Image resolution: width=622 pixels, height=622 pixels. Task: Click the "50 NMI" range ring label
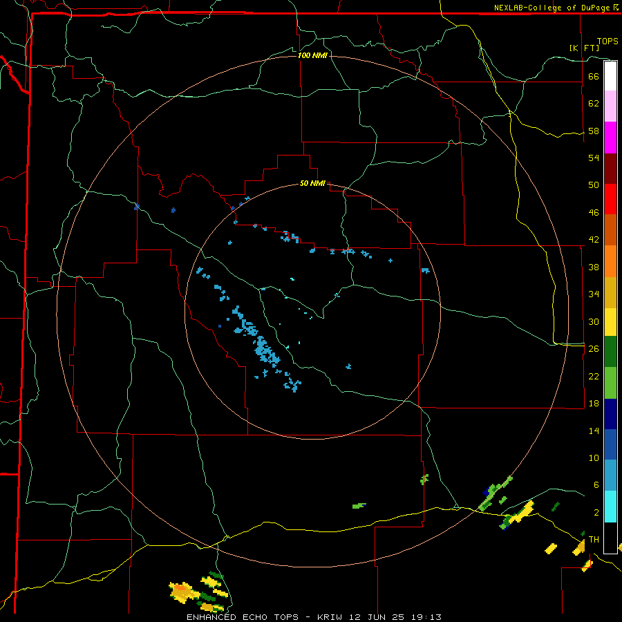312,183
